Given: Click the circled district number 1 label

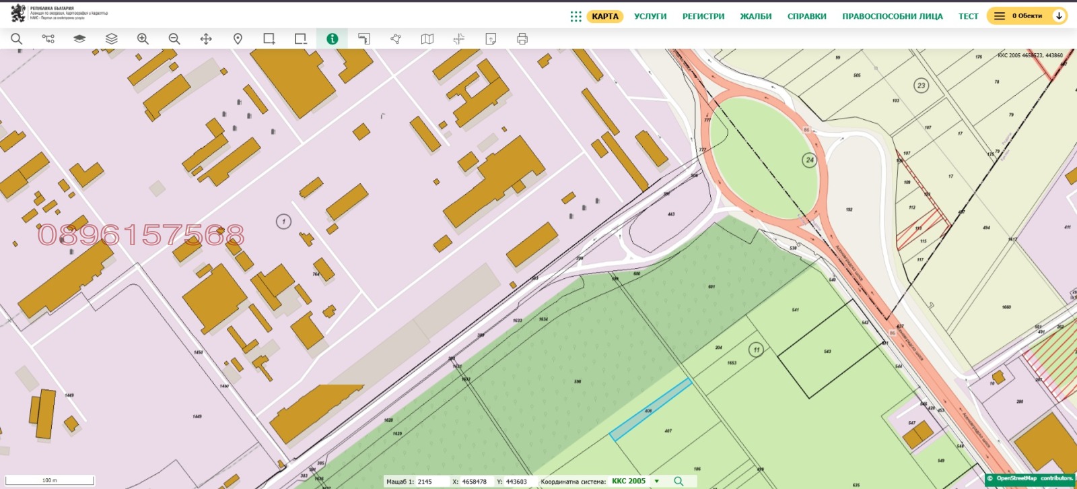Looking at the screenshot, I should point(283,221).
